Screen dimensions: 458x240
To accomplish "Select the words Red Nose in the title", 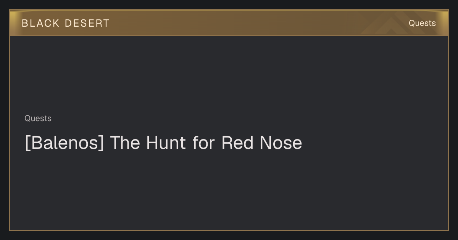I will [262, 143].
